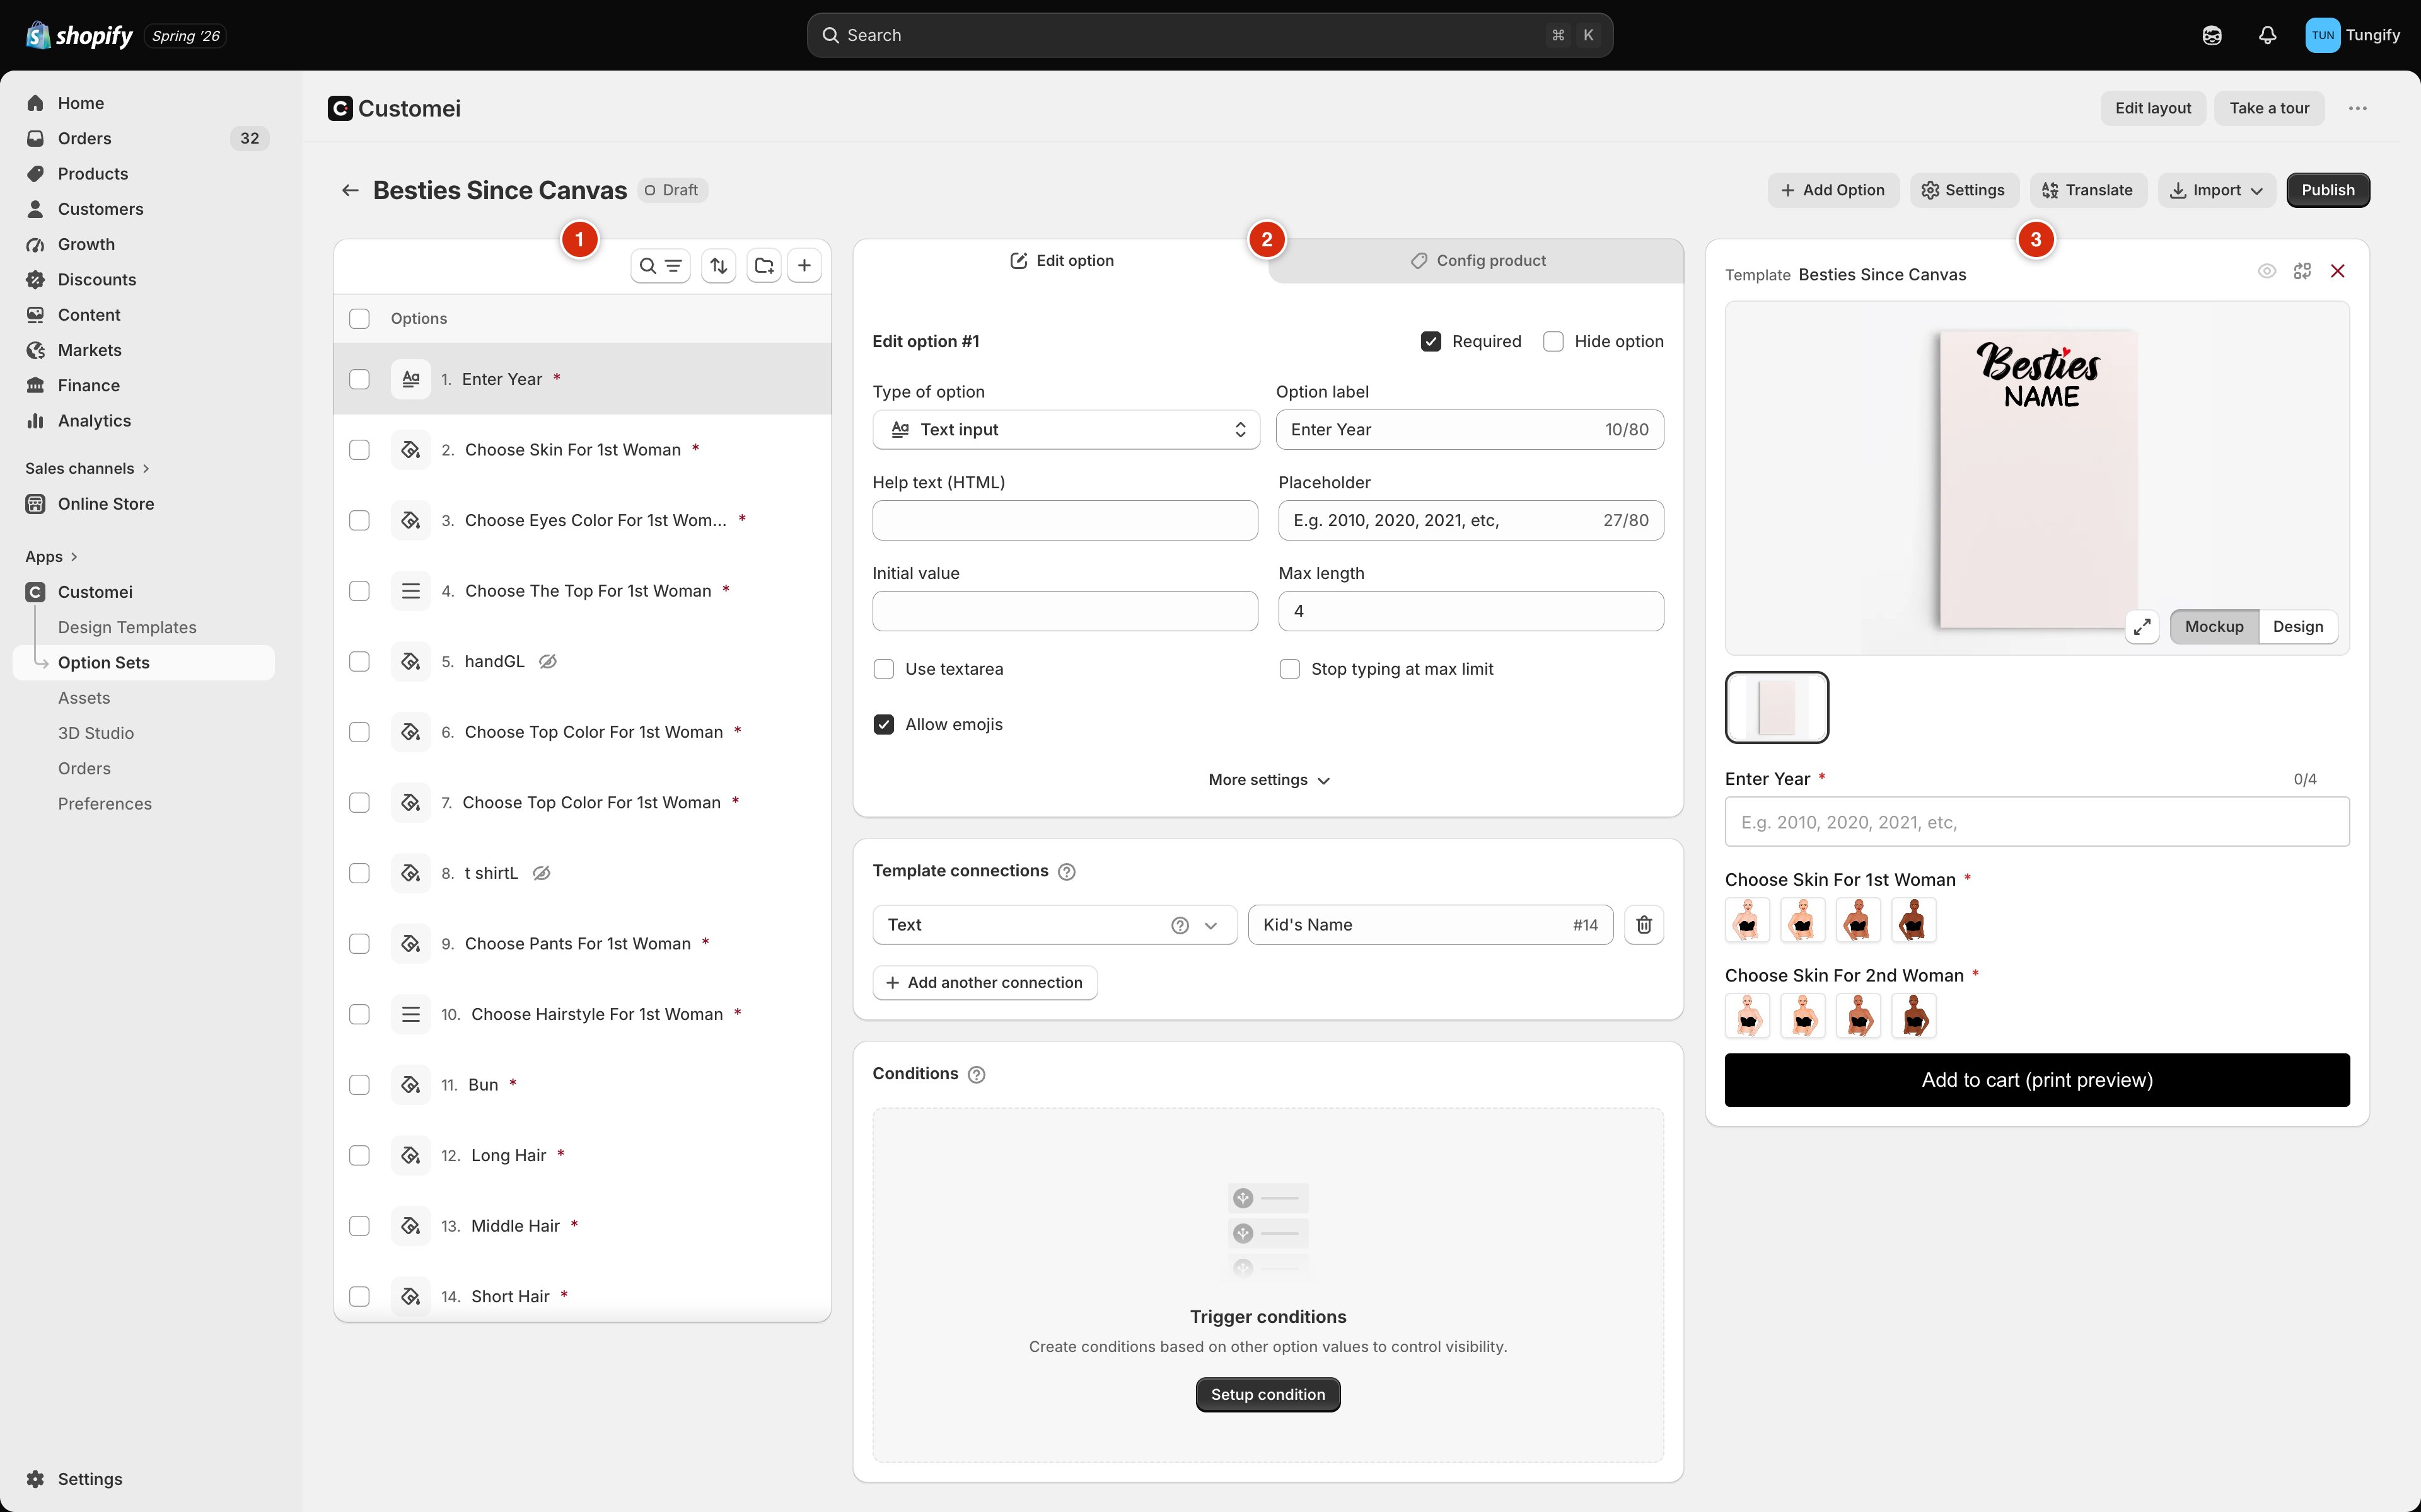Screen dimensions: 2421x1512
Task: Click the Customei app logo in header
Action: [x=340, y=108]
